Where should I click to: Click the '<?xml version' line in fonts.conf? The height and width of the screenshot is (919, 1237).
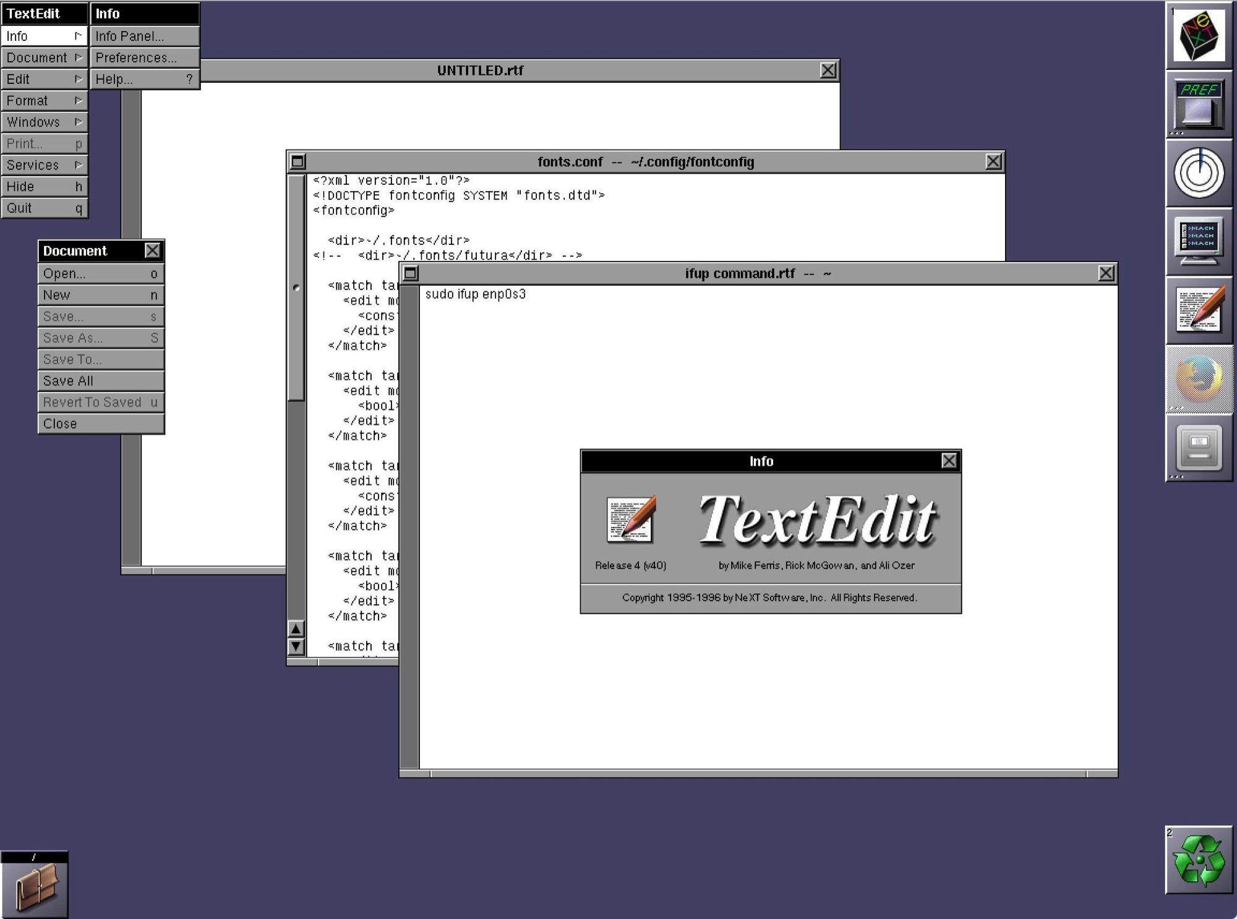pos(391,181)
